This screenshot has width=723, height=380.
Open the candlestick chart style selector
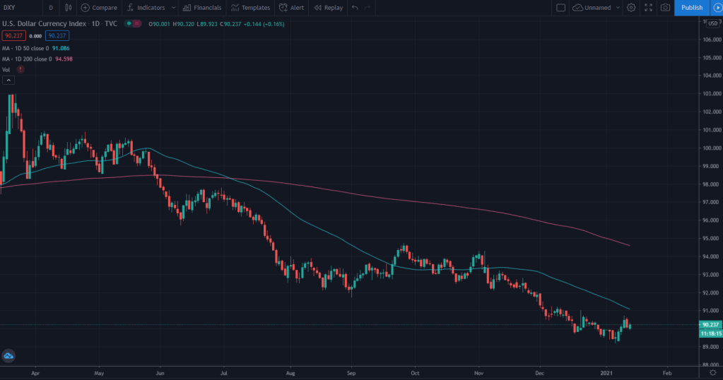coord(69,8)
